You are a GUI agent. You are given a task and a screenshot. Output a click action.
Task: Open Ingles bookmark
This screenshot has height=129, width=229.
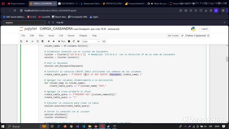(94, 17)
